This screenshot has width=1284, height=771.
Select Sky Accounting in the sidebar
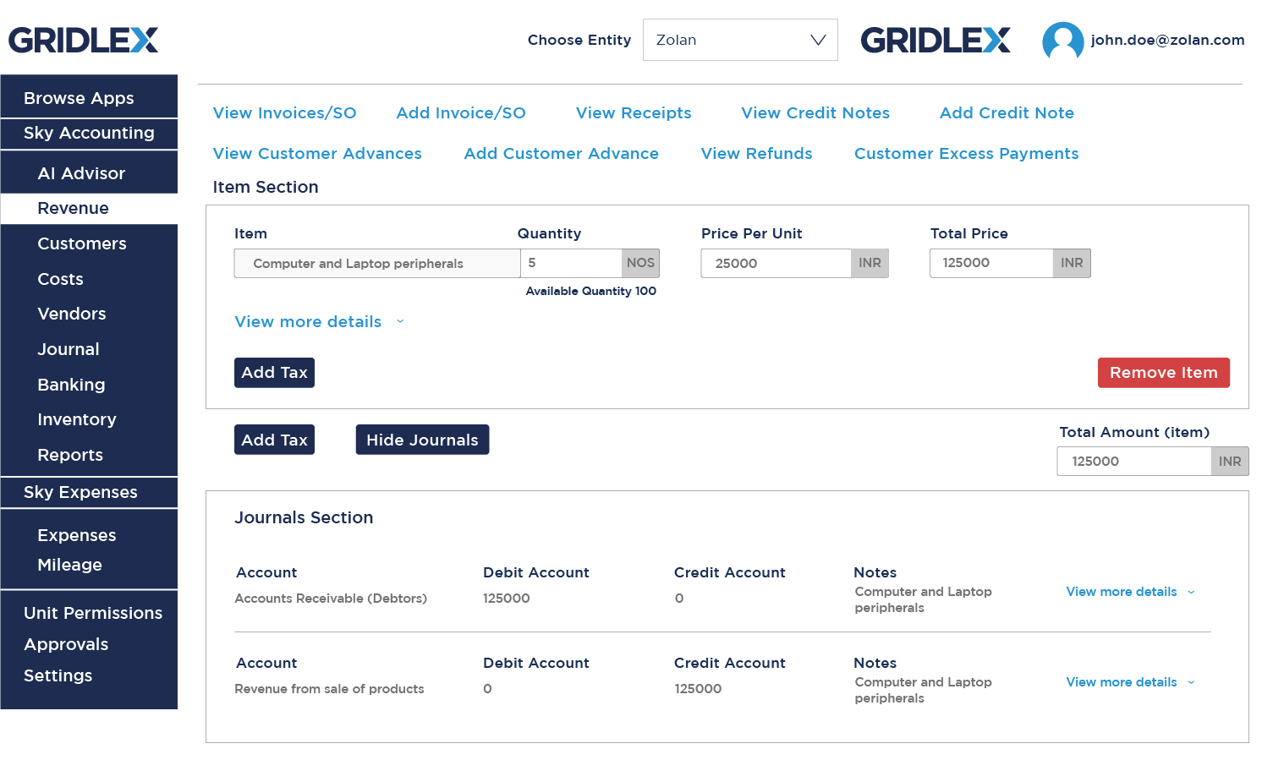click(x=89, y=134)
